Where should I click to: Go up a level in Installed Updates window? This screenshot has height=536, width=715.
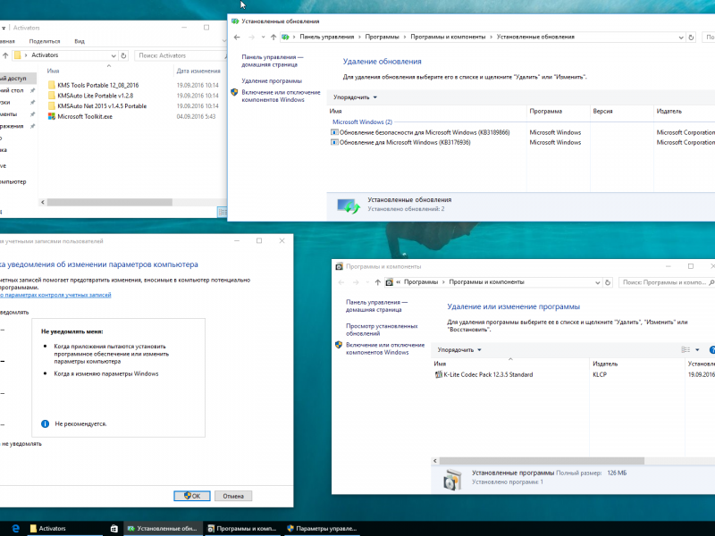coord(273,37)
